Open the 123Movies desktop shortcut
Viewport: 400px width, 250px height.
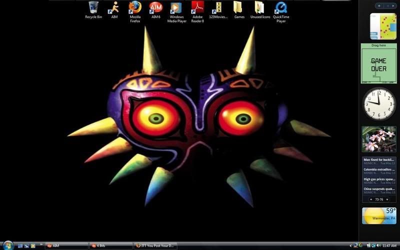click(x=218, y=10)
